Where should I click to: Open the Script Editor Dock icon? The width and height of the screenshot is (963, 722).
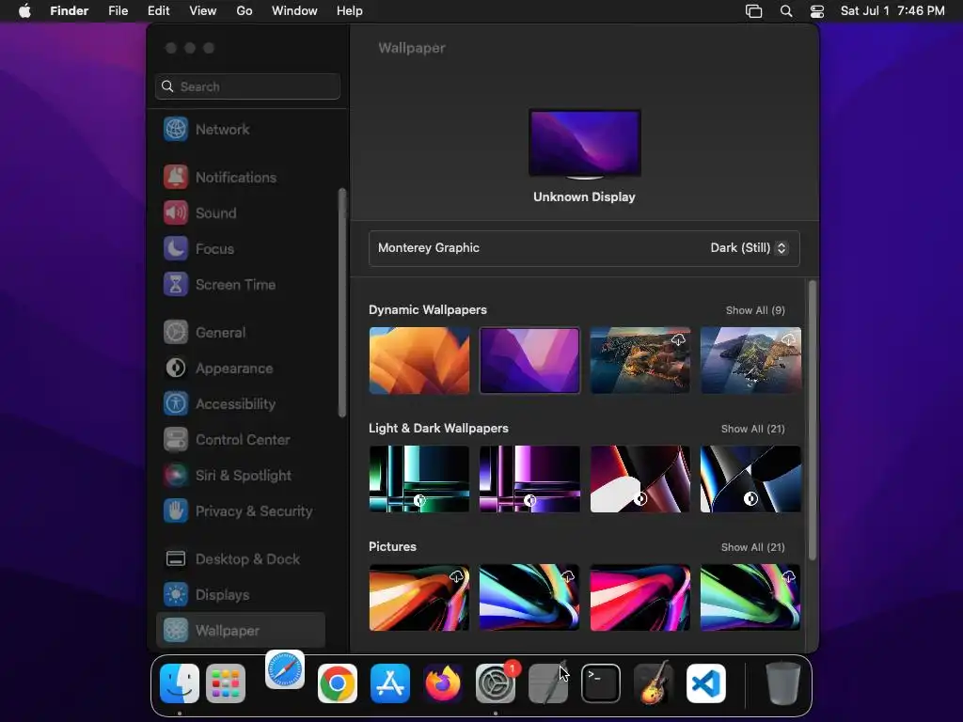coord(548,683)
